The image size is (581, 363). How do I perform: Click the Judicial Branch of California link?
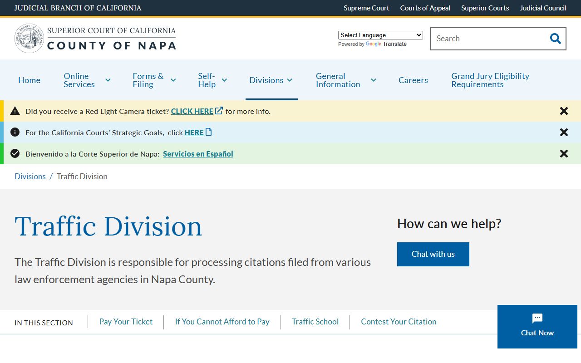(78, 8)
